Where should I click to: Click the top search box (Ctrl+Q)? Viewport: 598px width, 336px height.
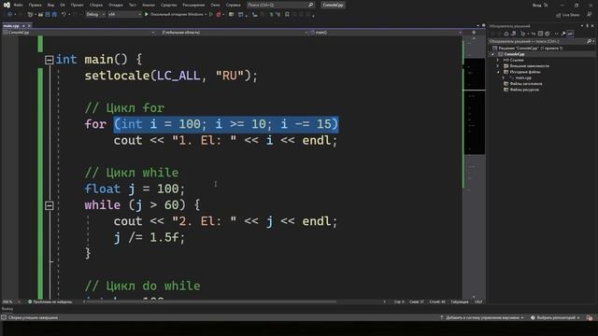point(280,5)
